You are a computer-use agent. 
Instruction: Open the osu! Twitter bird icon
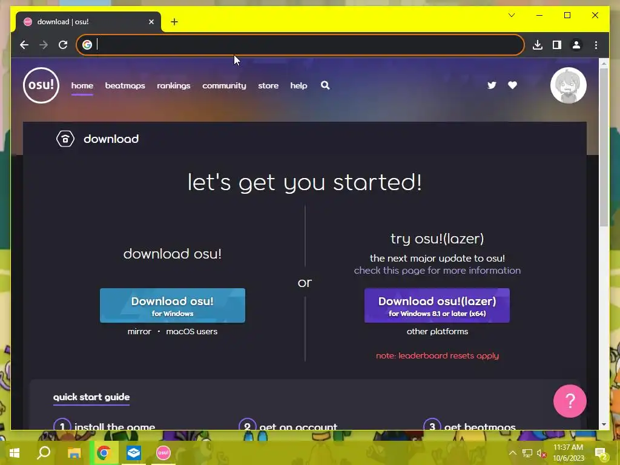click(x=492, y=85)
